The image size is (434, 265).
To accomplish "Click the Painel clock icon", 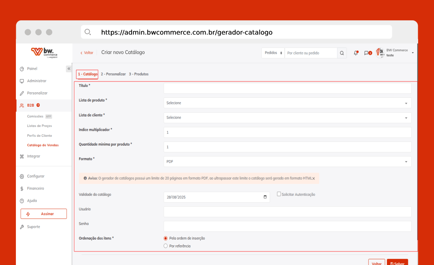I will click(x=22, y=69).
